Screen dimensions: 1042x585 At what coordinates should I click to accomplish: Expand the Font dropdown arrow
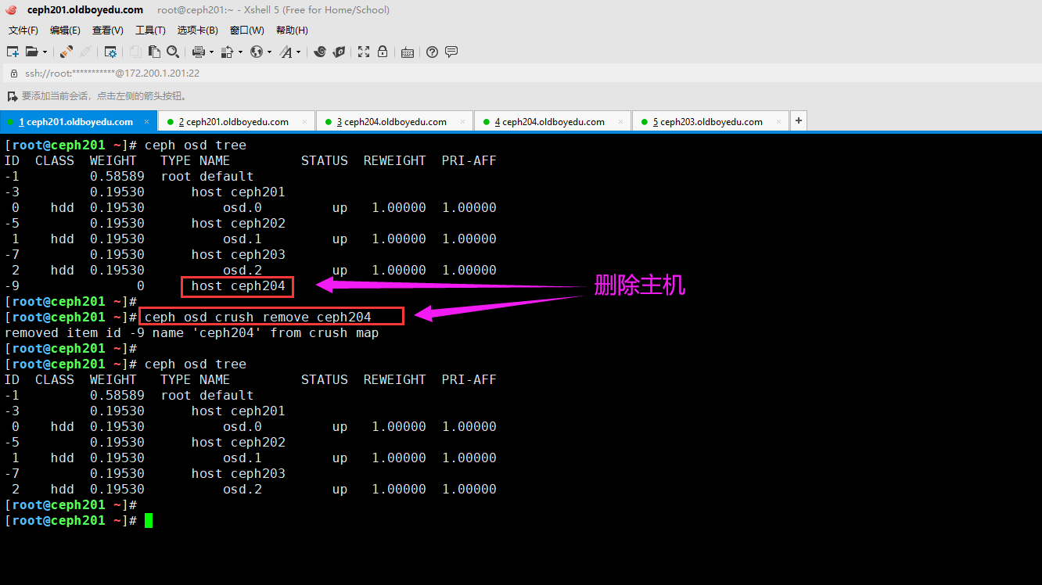(x=299, y=52)
